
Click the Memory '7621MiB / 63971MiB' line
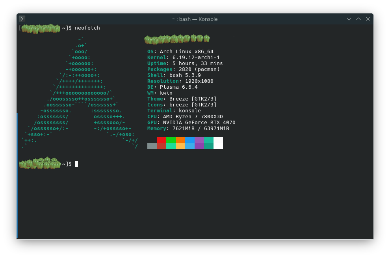[x=188, y=129]
